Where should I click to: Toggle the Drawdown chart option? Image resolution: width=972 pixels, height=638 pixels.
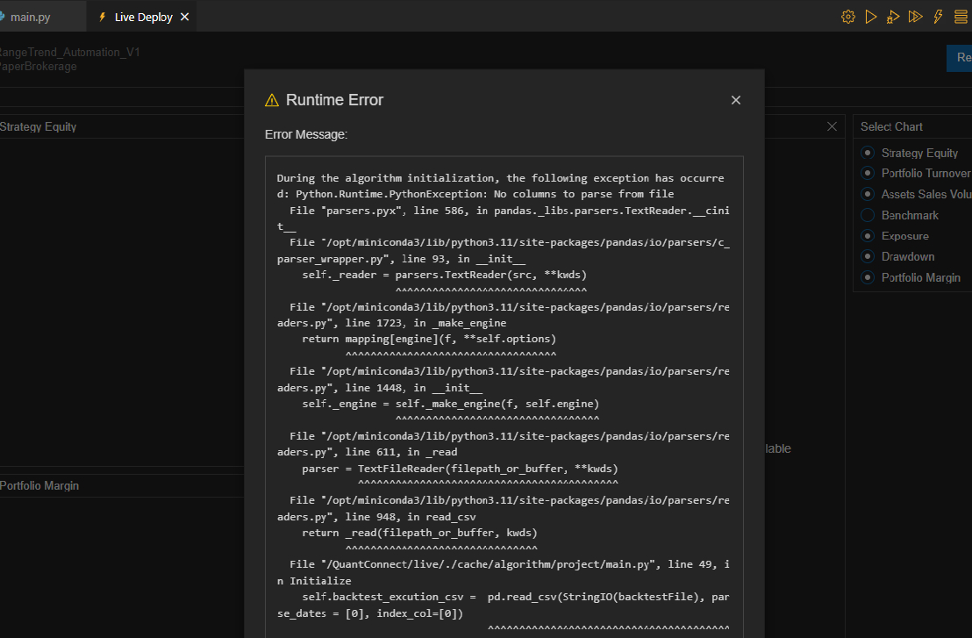pos(868,256)
